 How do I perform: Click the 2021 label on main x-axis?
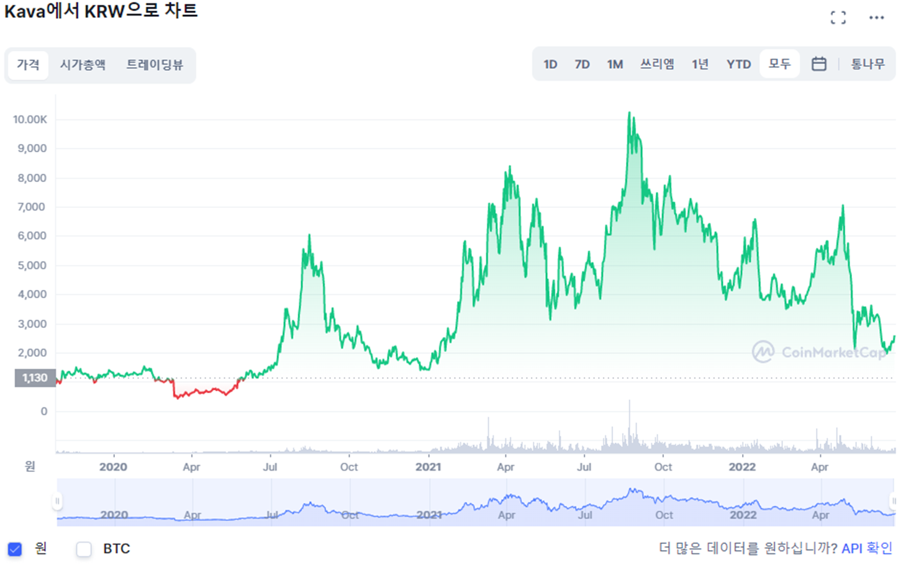428,467
